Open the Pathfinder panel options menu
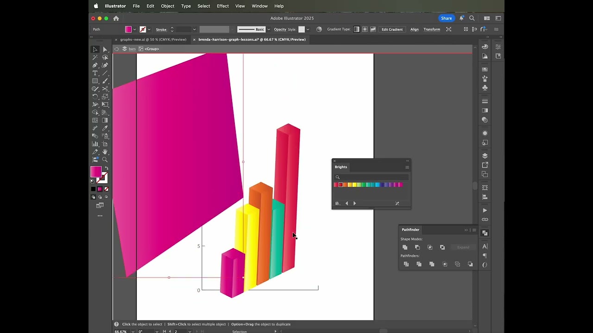 pyautogui.click(x=474, y=230)
